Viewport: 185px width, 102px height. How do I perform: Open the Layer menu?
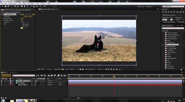(20, 4)
